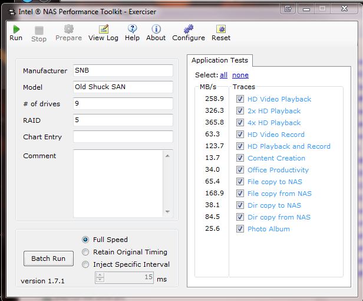
Task: Click the Stop toolbar icon
Action: [x=39, y=30]
